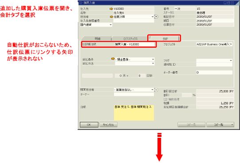Click the orange link arrow beside vendor code V10000
Viewport: 240px width, 163px height.
coord(111,9)
